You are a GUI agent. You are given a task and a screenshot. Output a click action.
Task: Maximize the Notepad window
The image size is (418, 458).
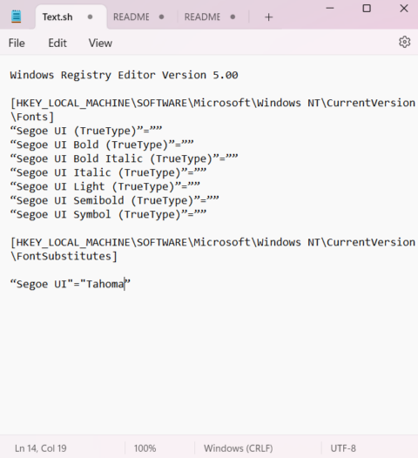click(x=367, y=8)
